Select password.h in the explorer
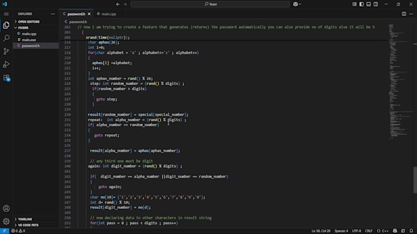 (31, 46)
